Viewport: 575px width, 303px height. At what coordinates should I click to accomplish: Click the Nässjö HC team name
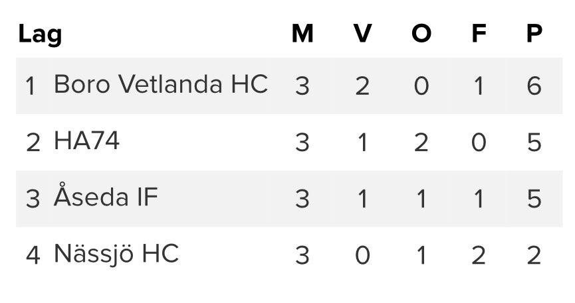(x=116, y=254)
